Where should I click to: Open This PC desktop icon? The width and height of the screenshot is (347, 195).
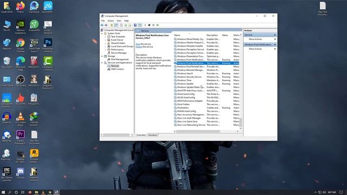click(7, 25)
